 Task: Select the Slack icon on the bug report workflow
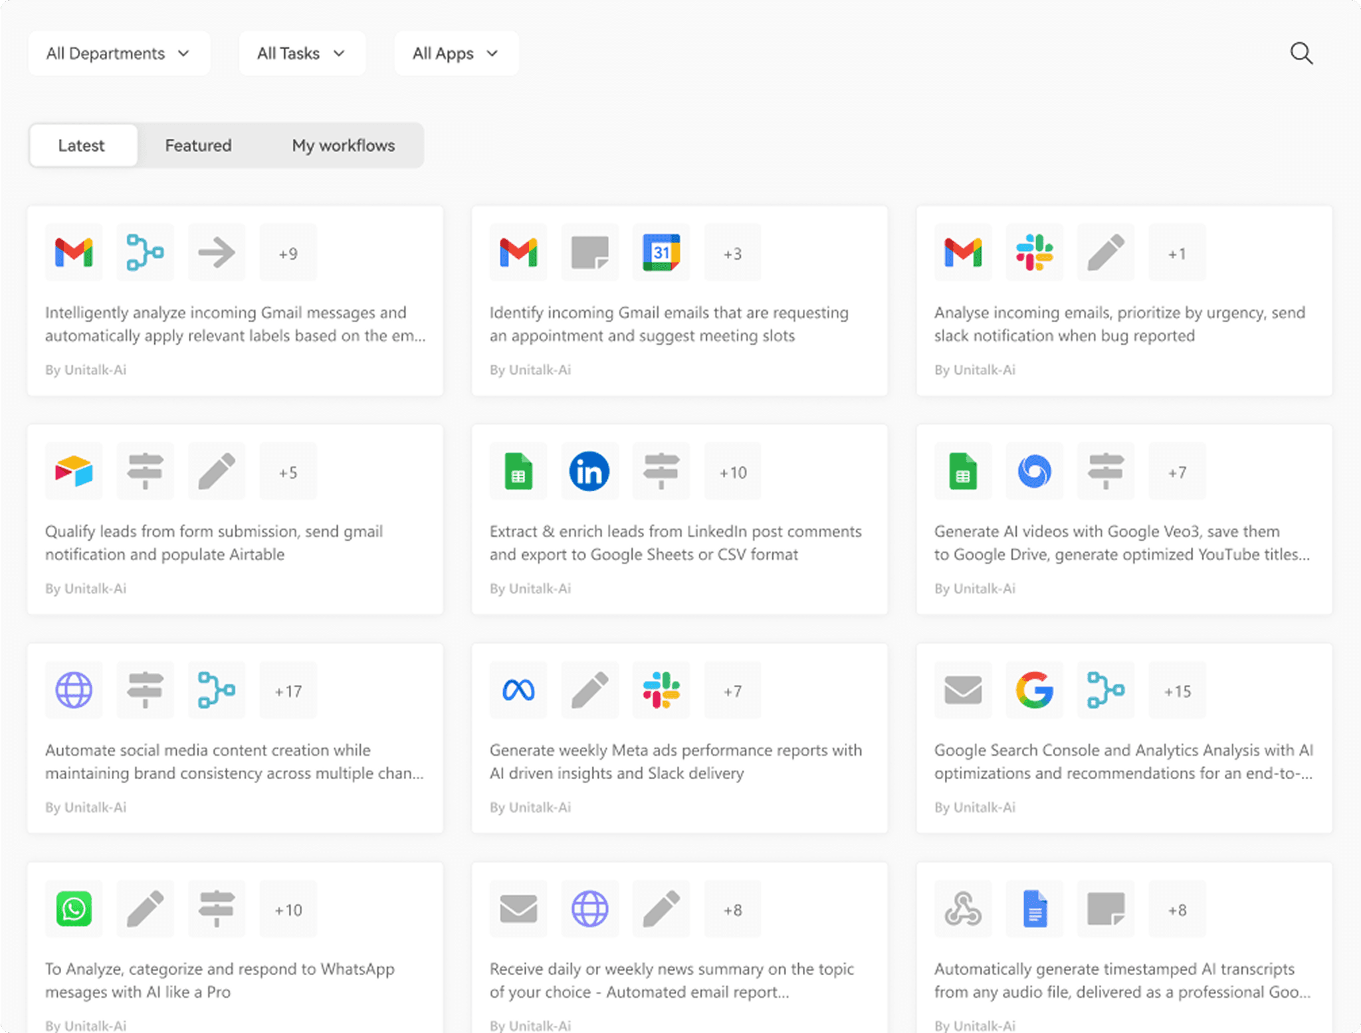click(1034, 252)
